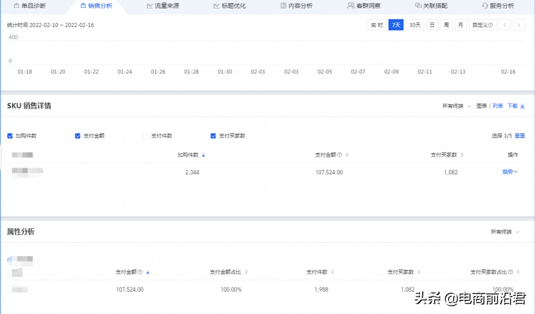The height and width of the screenshot is (314, 535).
Task: Click attribute 支付件数 value 1,988
Action: coord(321,289)
